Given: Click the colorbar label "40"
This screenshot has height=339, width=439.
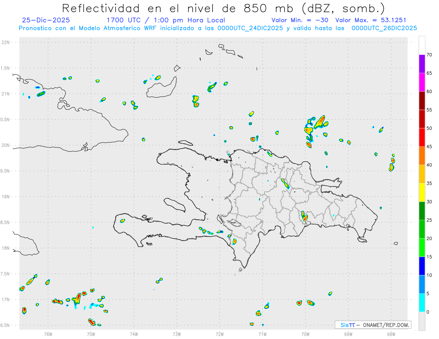Looking at the screenshot, I should pos(429,165).
